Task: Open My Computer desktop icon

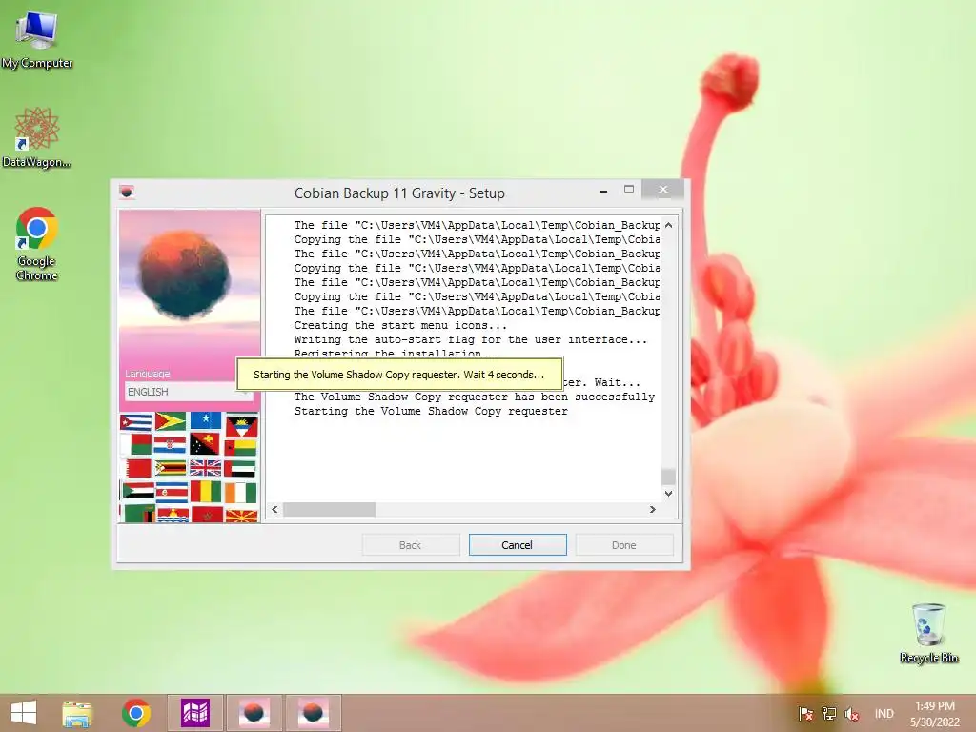Action: [x=37, y=38]
